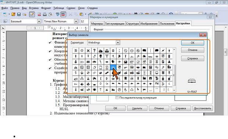The width and height of the screenshot is (228, 139).
Task: Open the New document dropdown arrow
Action: pos(9,14)
